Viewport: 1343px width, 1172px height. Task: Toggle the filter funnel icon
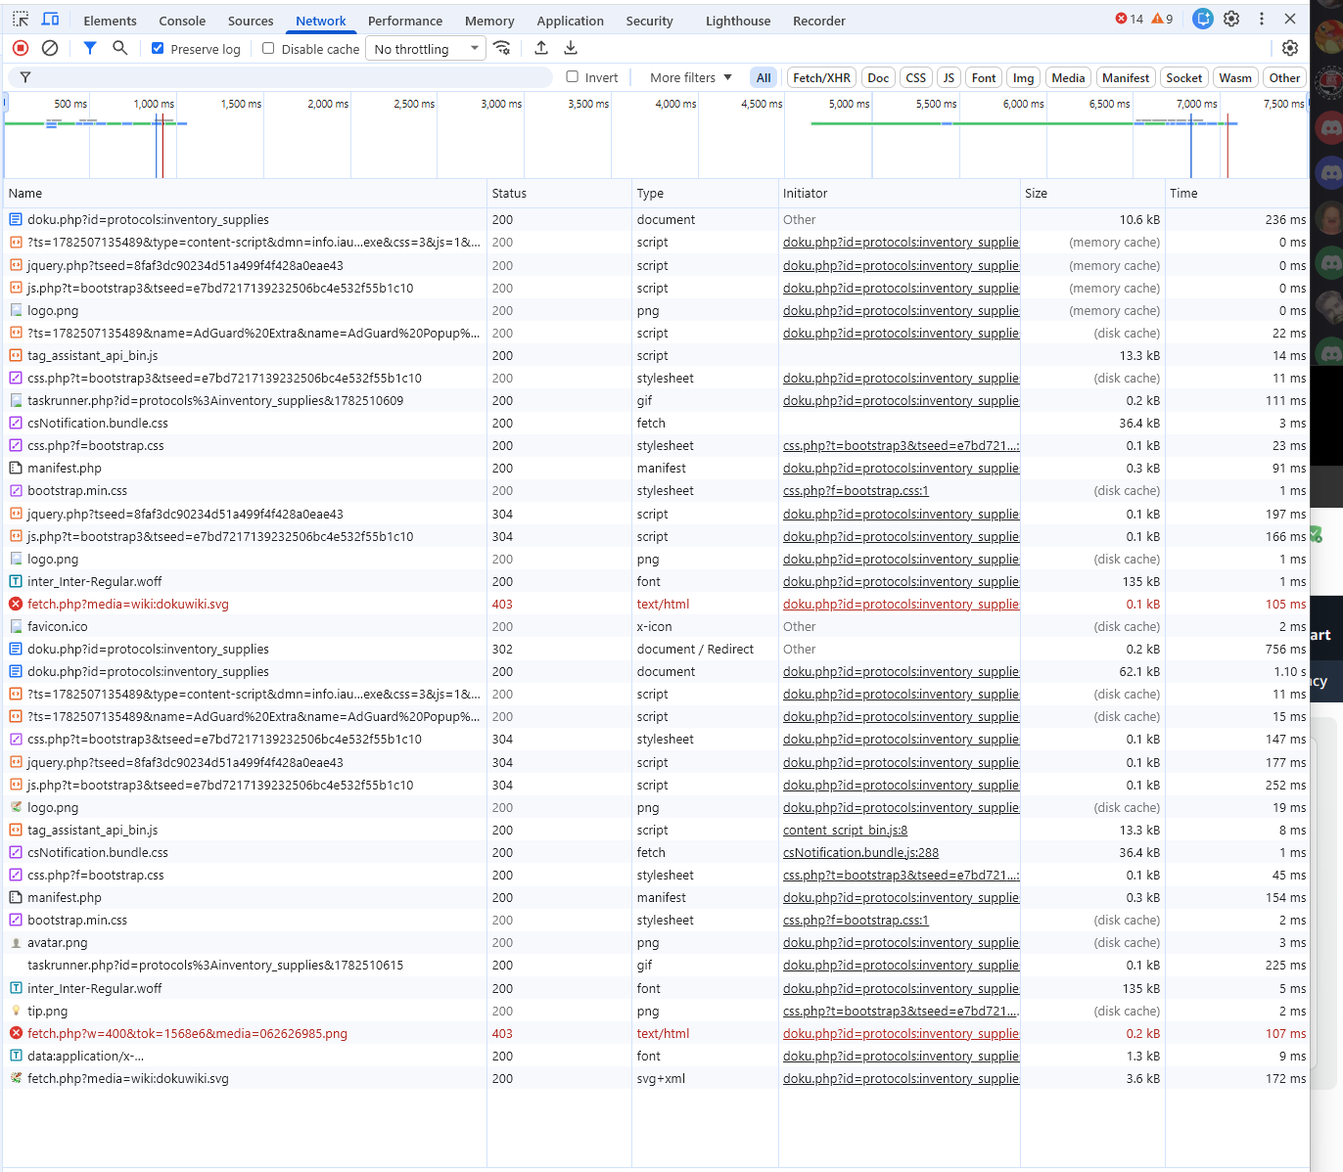[x=90, y=48]
